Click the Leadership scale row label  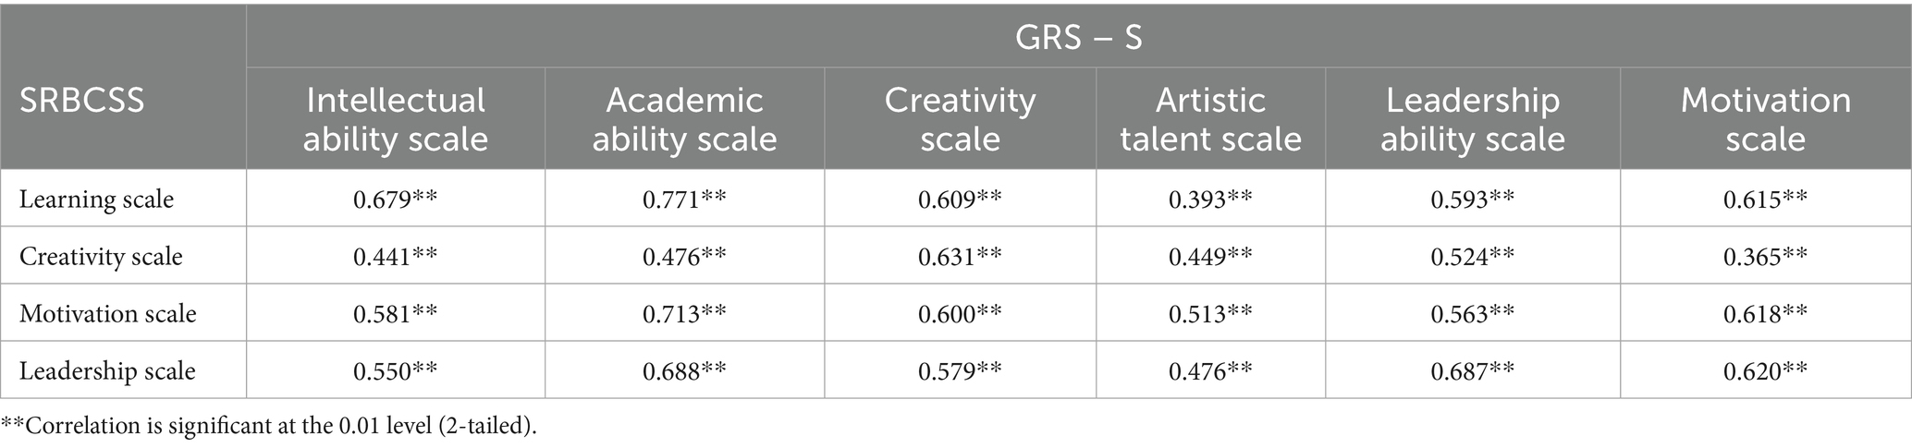pyautogui.click(x=107, y=370)
